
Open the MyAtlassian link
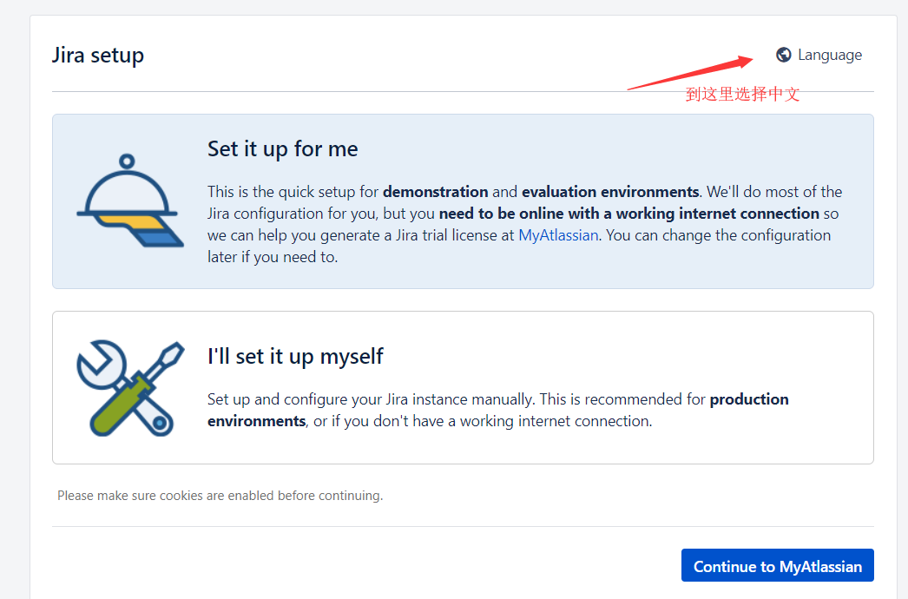(558, 235)
